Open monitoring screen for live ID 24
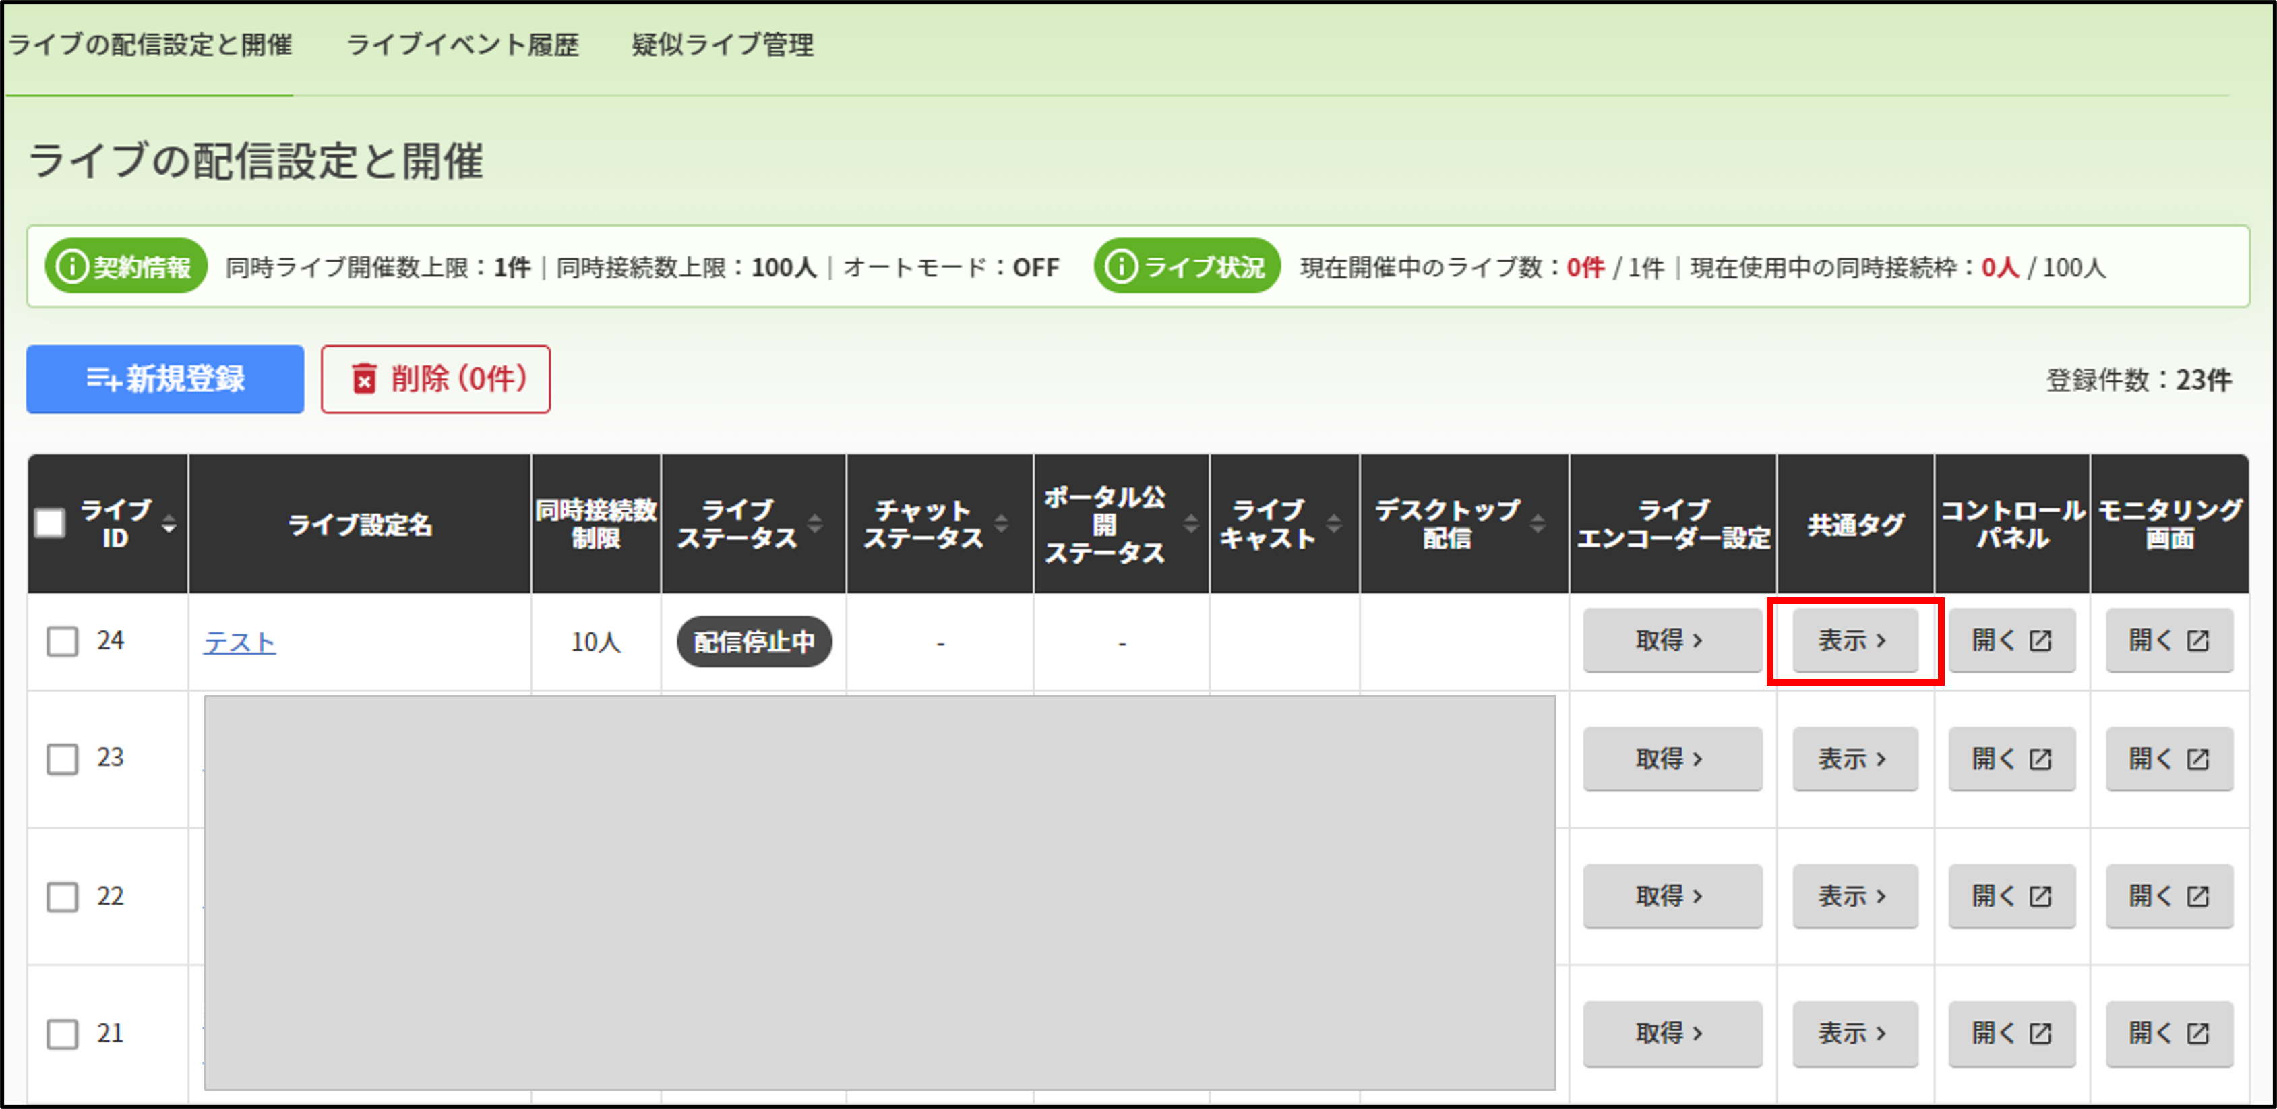The width and height of the screenshot is (2277, 1109). click(x=2169, y=641)
